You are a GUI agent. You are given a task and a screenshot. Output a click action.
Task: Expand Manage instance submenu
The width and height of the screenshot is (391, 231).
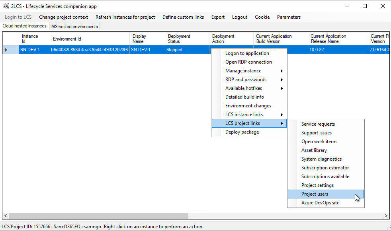click(x=249, y=71)
